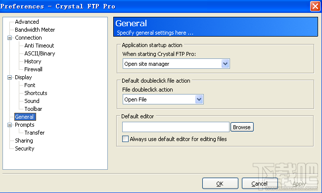Enable always use default editor checkbox

click(125, 139)
